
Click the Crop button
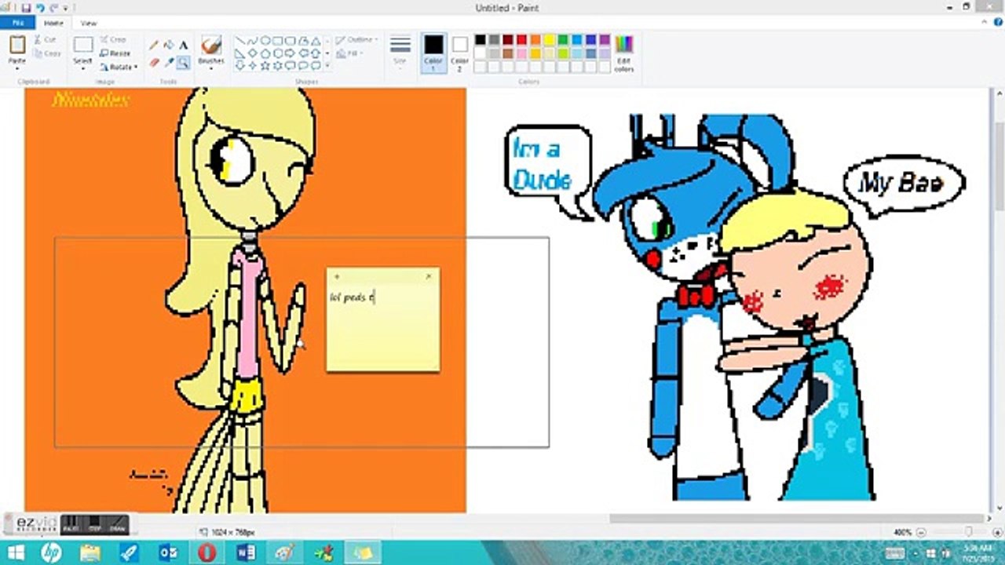click(x=113, y=39)
